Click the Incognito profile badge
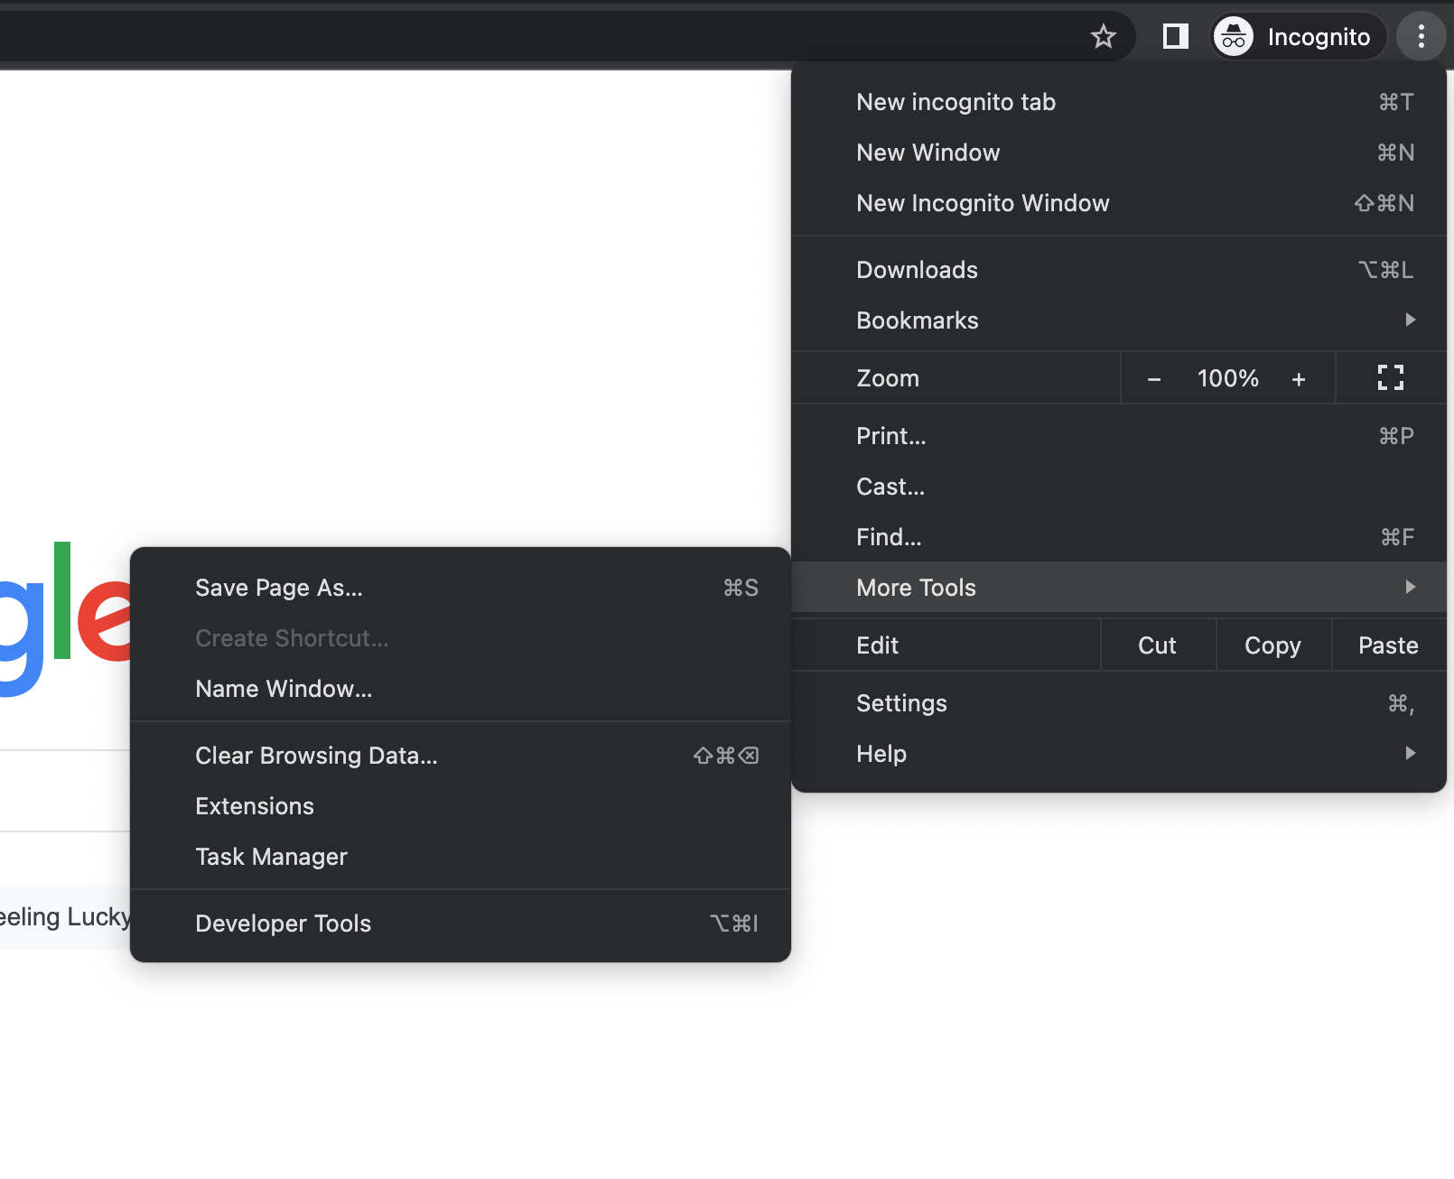The width and height of the screenshot is (1454, 1179). pyautogui.click(x=1298, y=37)
